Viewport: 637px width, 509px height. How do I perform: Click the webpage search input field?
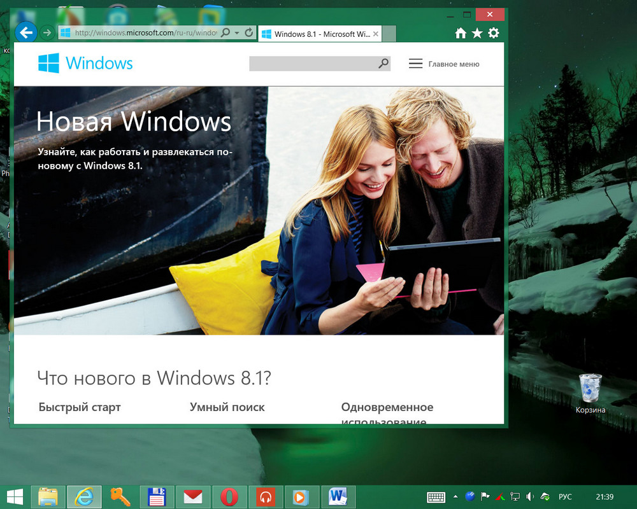(x=313, y=64)
